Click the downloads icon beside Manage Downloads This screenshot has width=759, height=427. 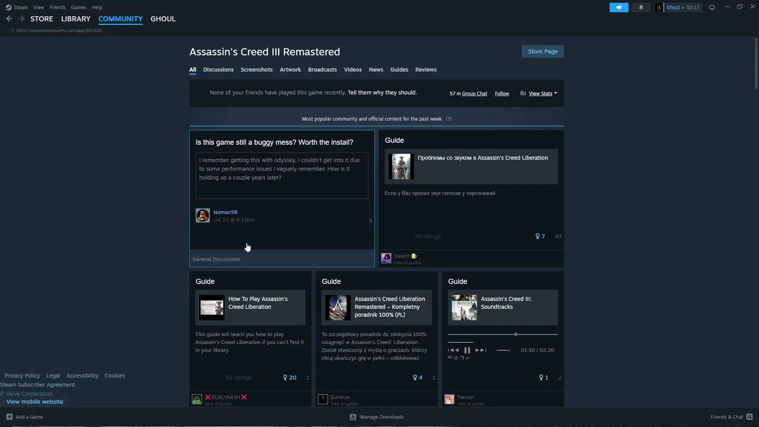click(353, 417)
